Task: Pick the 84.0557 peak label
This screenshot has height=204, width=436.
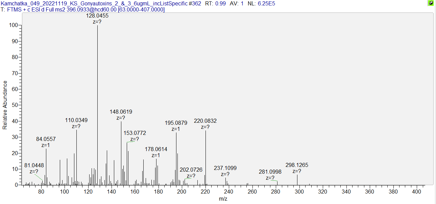Action: coord(46,139)
